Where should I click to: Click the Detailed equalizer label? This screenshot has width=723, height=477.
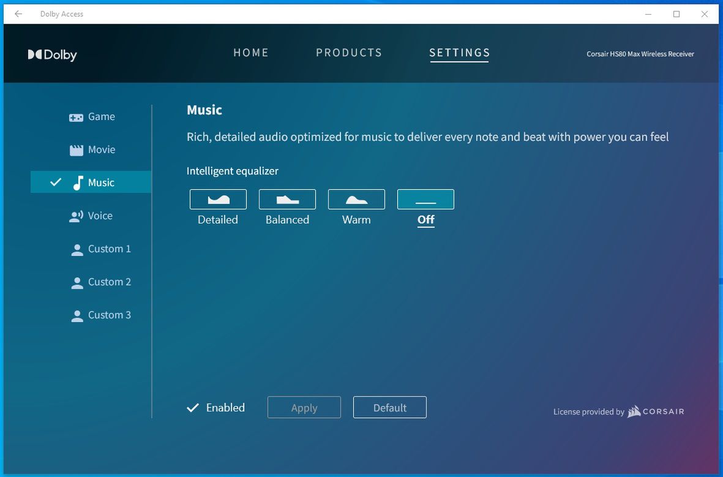pos(218,220)
